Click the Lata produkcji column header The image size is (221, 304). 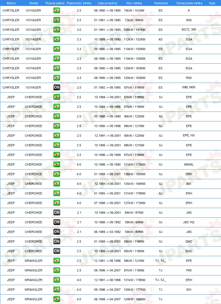point(107,3)
